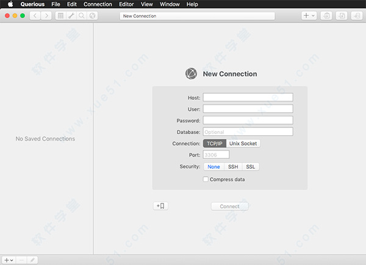
Task: Click the back navigation arrow in toolbar
Action: 35,16
